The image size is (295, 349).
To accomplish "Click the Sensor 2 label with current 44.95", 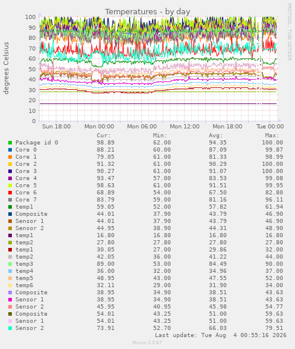I will pos(30,228).
